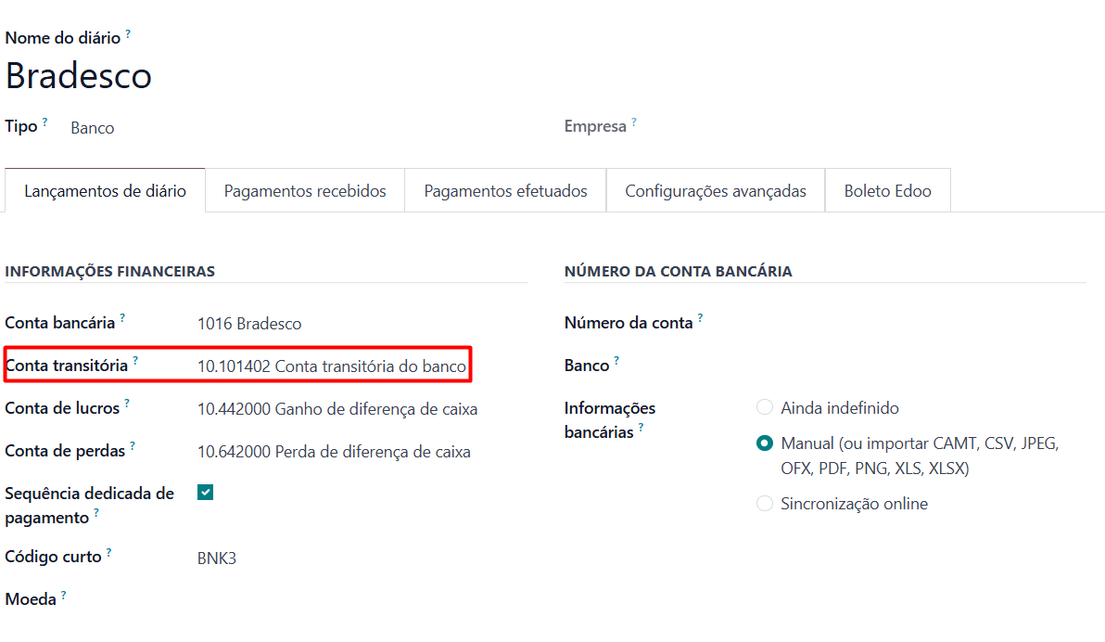Show help tooltip for Número da conta
This screenshot has height=642, width=1105.
(700, 318)
